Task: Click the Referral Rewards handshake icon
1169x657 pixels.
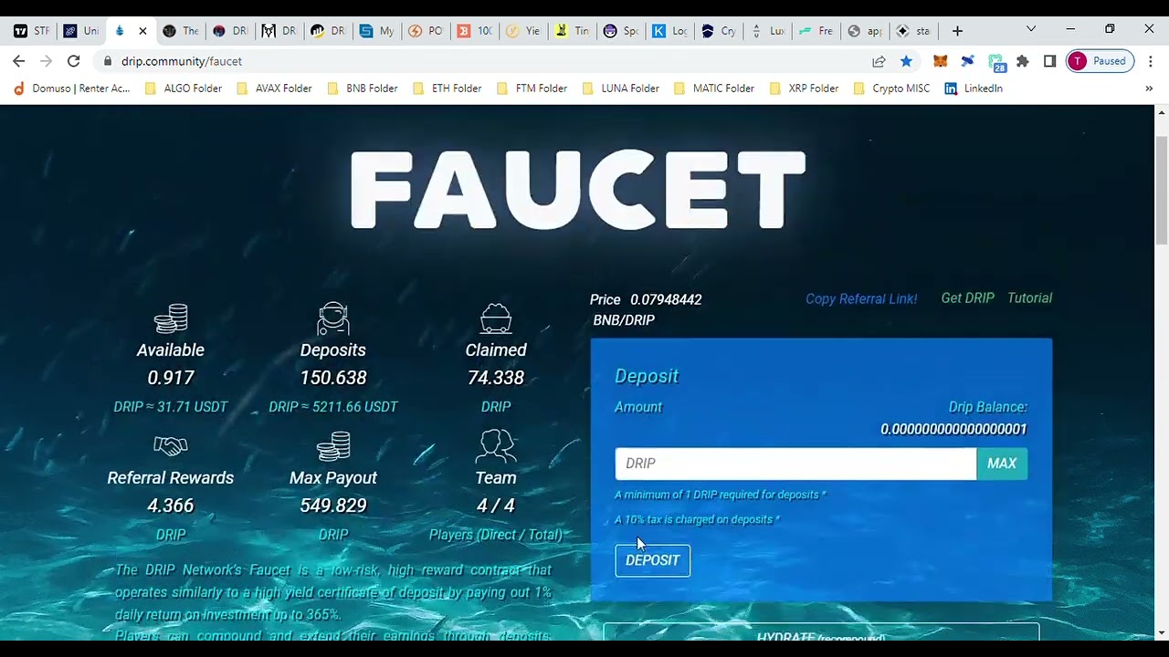Action: click(171, 446)
